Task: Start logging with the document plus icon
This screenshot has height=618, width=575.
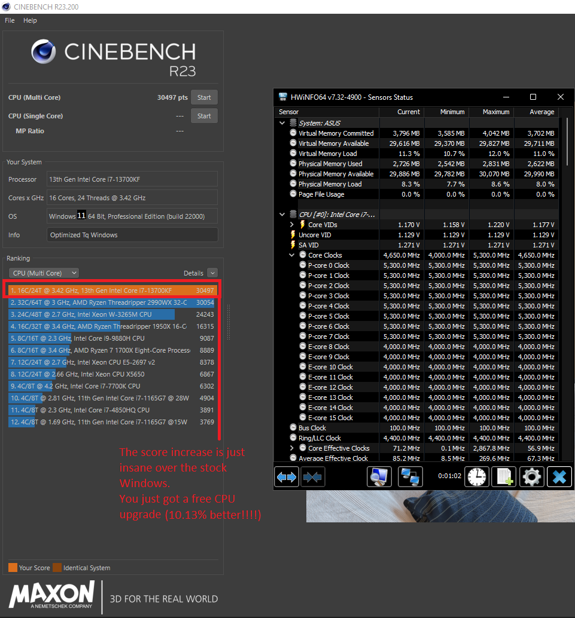Action: coord(503,476)
